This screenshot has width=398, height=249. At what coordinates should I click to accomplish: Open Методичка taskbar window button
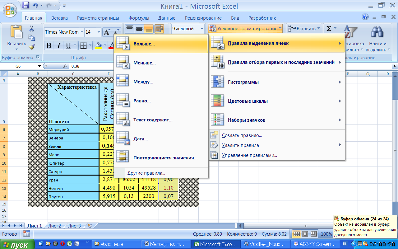pos(166,244)
